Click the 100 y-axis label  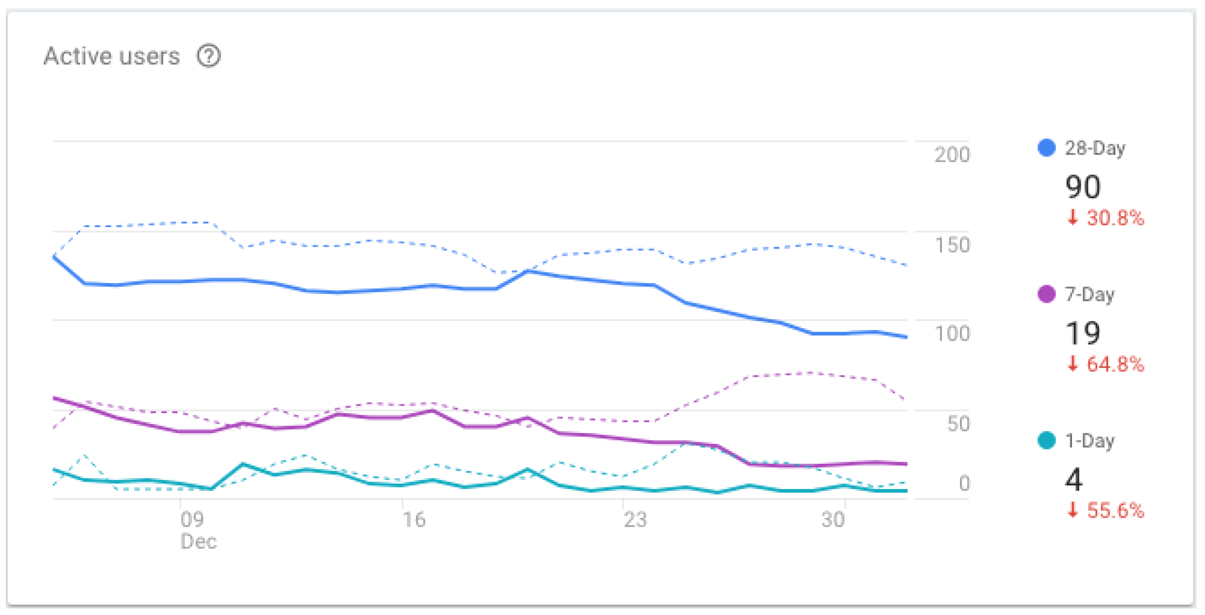(952, 334)
